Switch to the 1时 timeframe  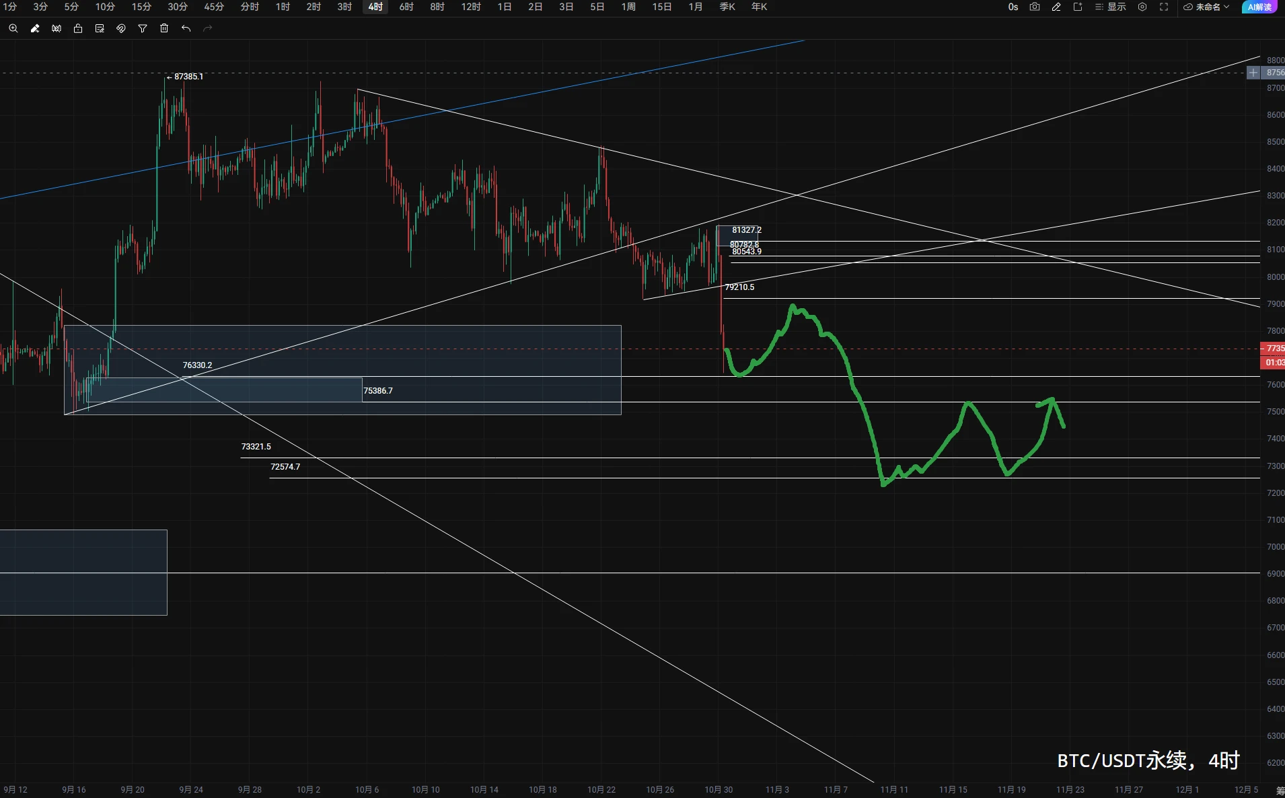(x=283, y=7)
